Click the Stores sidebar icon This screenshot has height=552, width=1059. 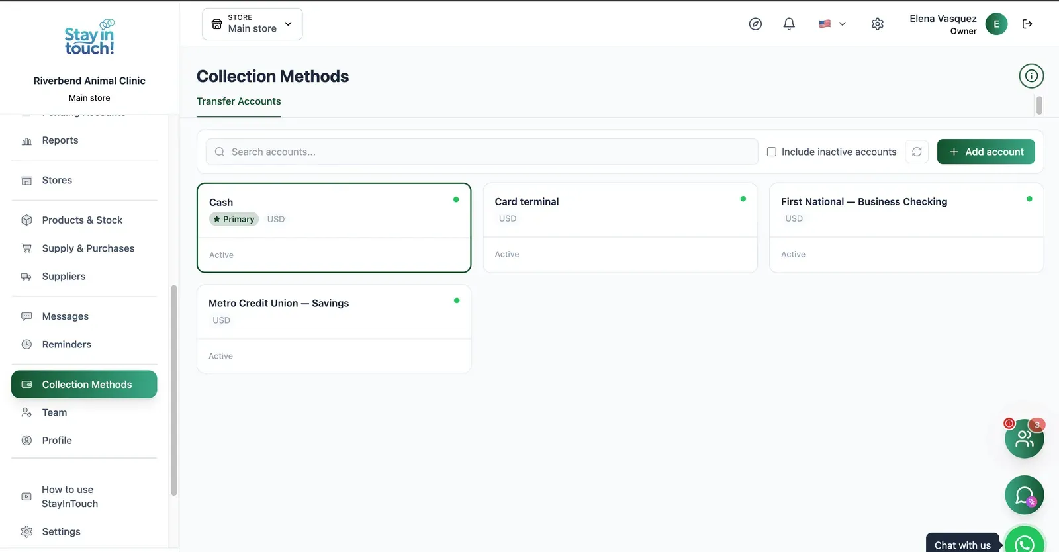26,181
